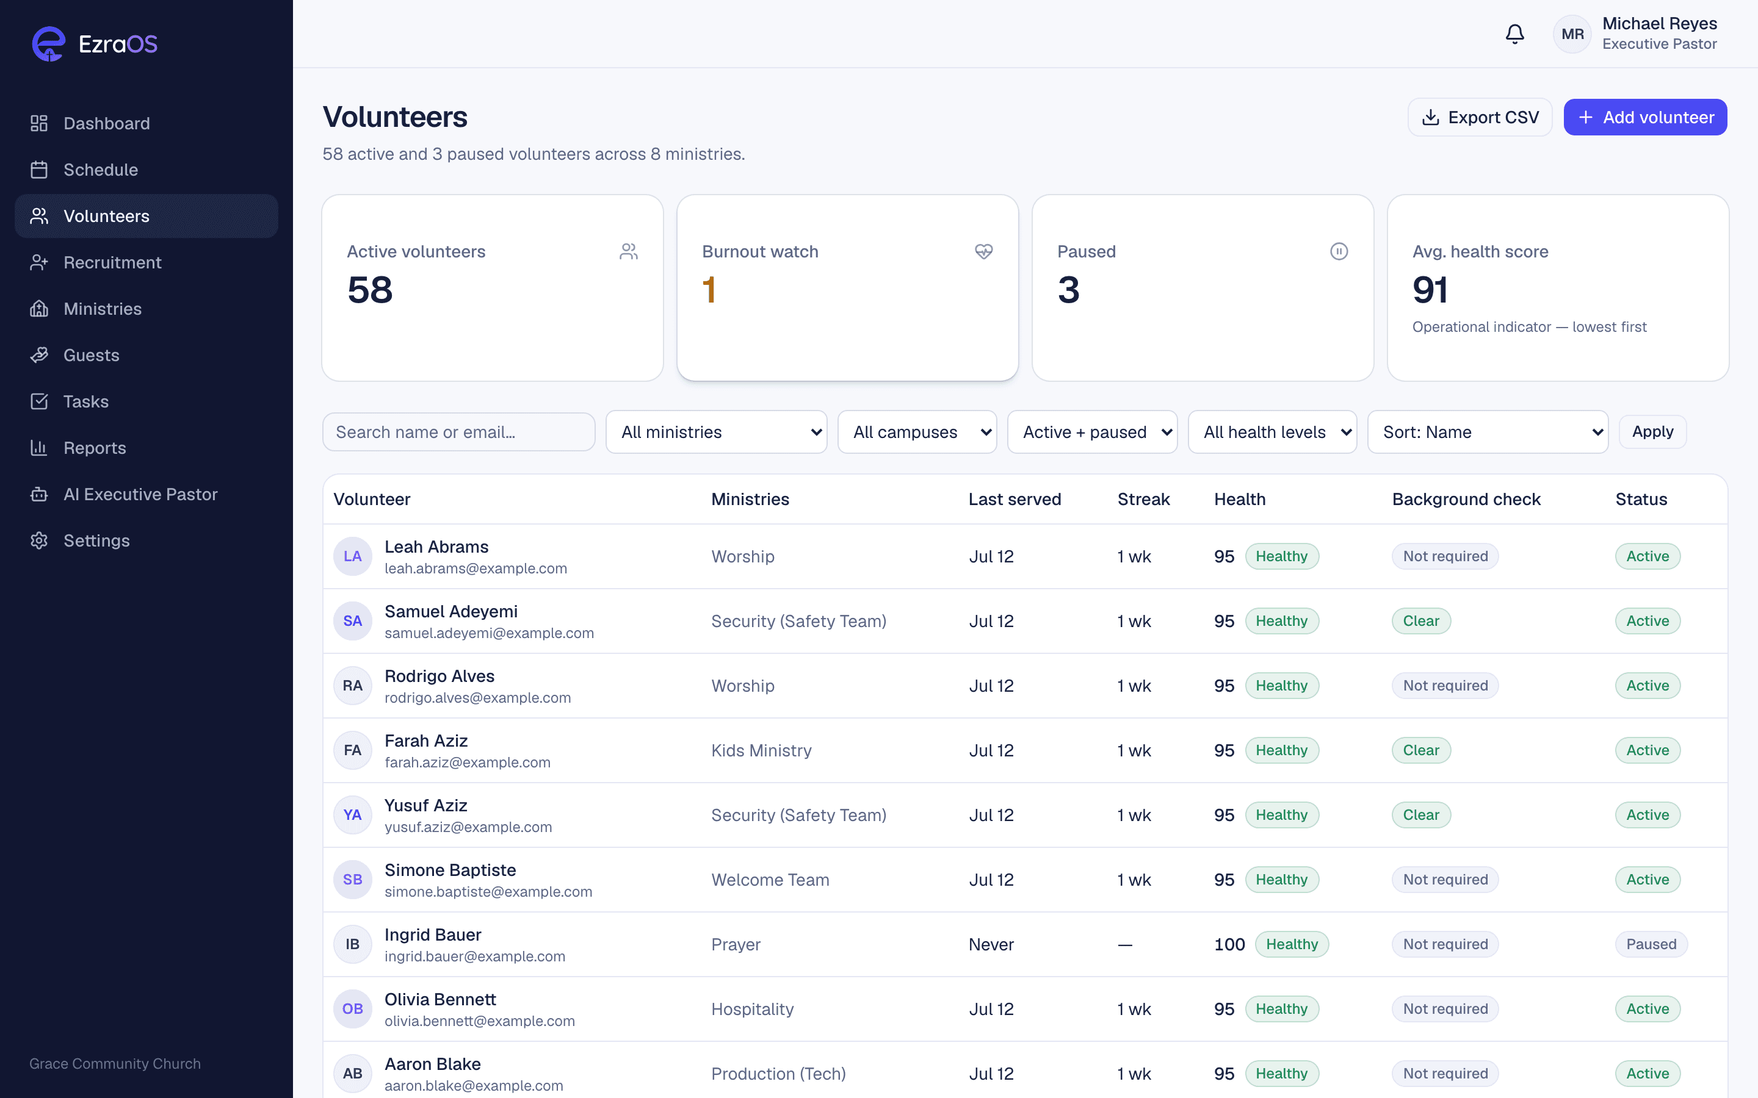Open the All campuses dropdown
Image resolution: width=1758 pixels, height=1098 pixels.
(x=917, y=432)
